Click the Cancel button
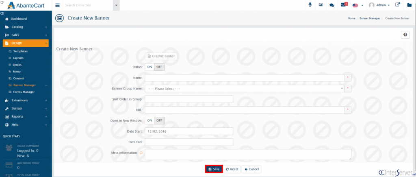The height and width of the screenshot is (177, 416). coord(251,169)
